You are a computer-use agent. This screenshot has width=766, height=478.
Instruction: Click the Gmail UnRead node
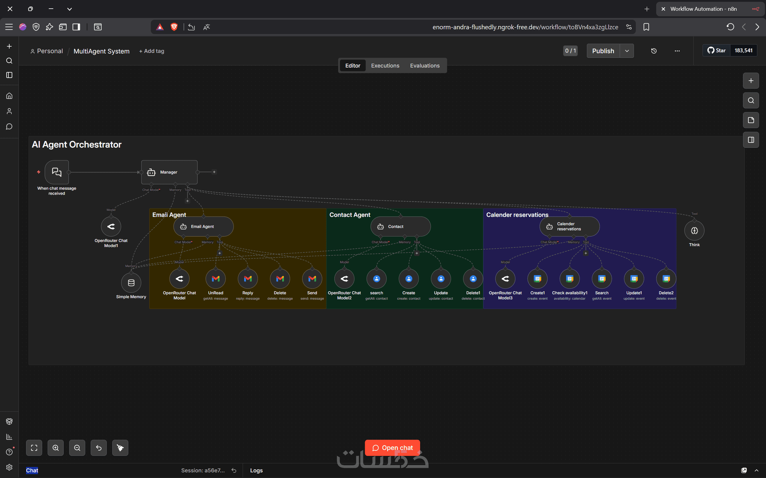215,279
